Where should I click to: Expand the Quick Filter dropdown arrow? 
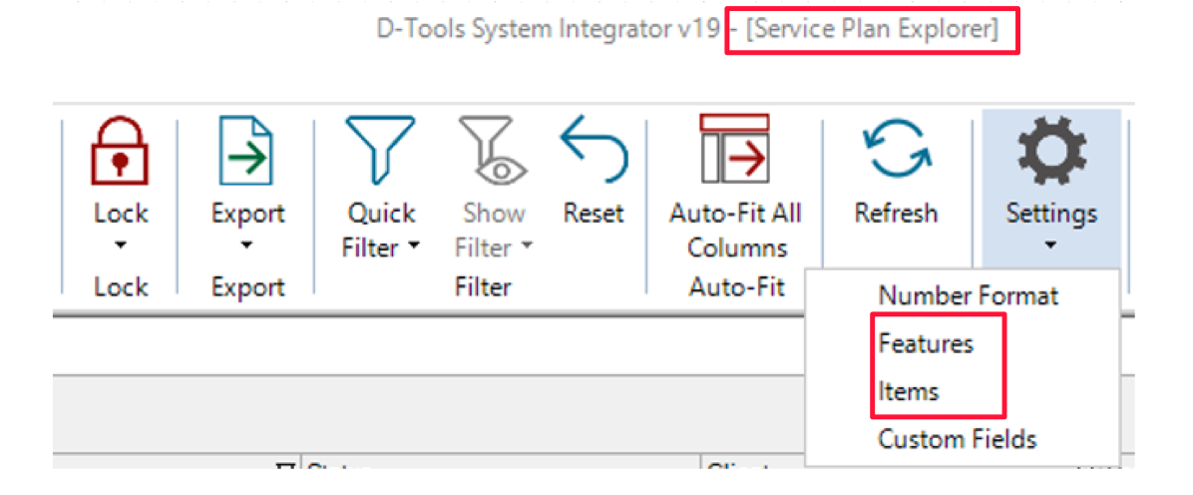pos(413,248)
